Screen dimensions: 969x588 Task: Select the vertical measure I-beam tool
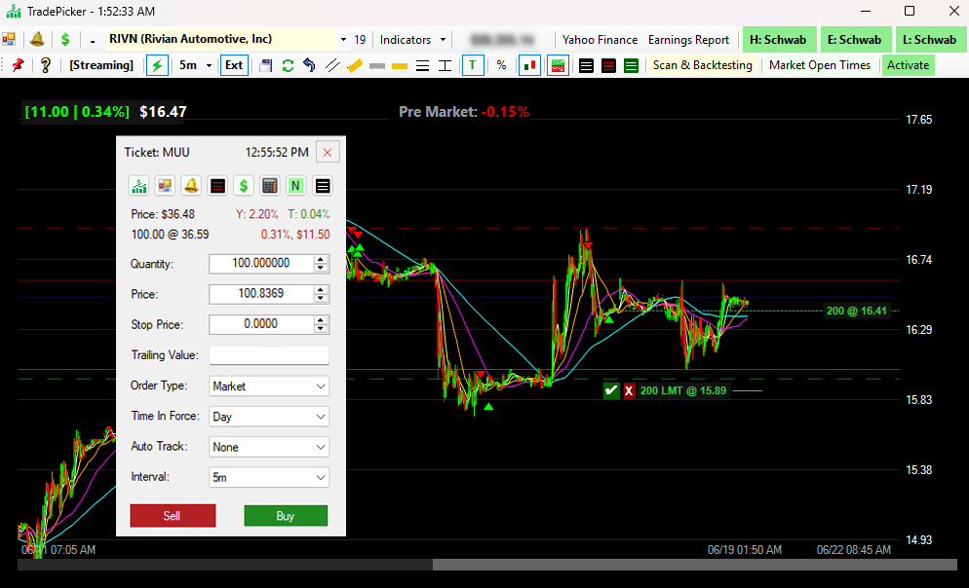445,66
